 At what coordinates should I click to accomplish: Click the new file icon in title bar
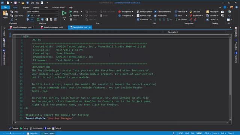click(7, 3)
